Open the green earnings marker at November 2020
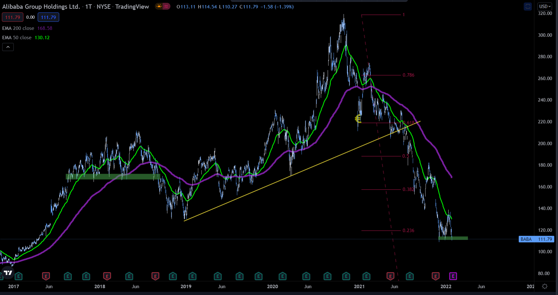 pyautogui.click(x=346, y=276)
